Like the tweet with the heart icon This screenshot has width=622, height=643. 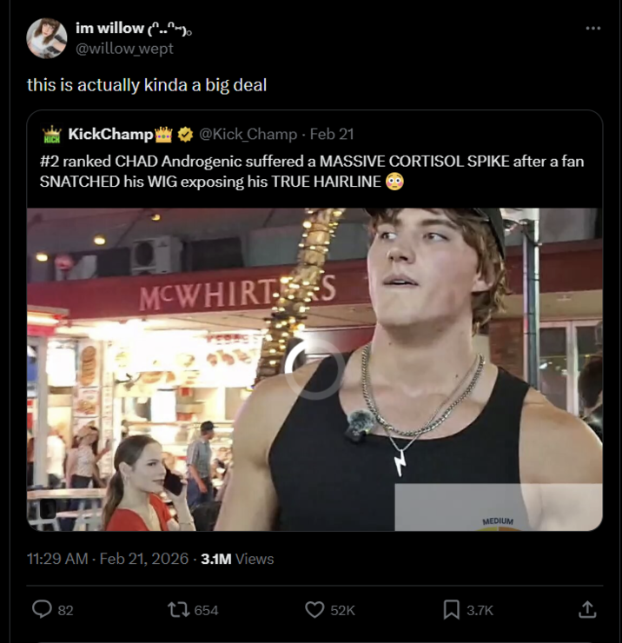(314, 610)
